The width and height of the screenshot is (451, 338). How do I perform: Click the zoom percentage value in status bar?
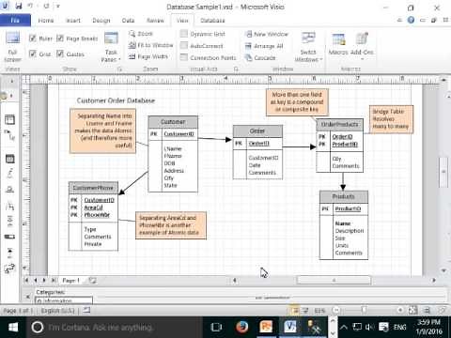coord(319,311)
